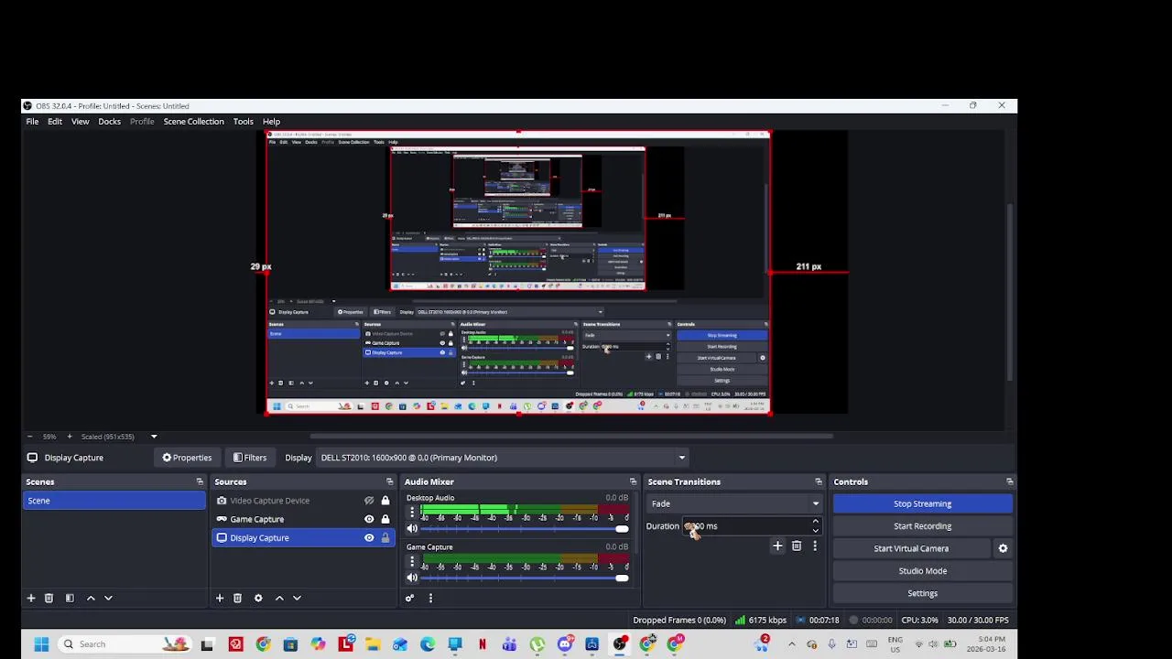Open Desktop Audio three-dot options

pyautogui.click(x=412, y=512)
